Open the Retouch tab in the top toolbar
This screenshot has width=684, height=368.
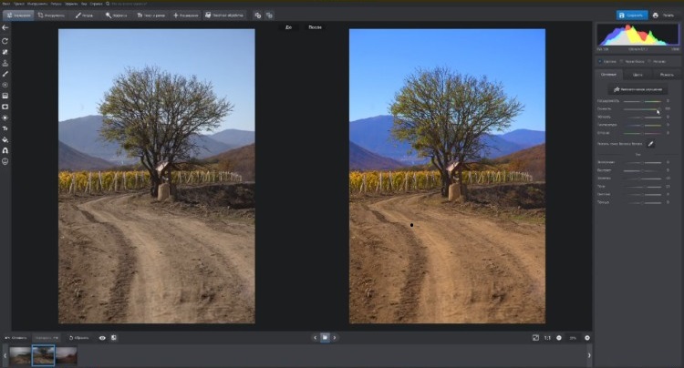84,15
